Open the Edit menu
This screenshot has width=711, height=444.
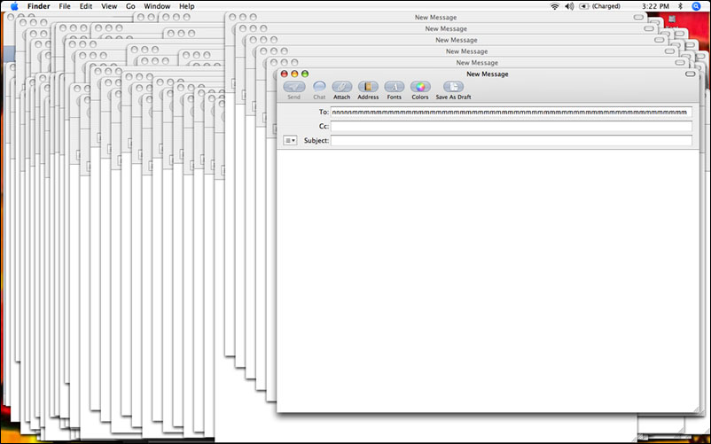click(86, 6)
